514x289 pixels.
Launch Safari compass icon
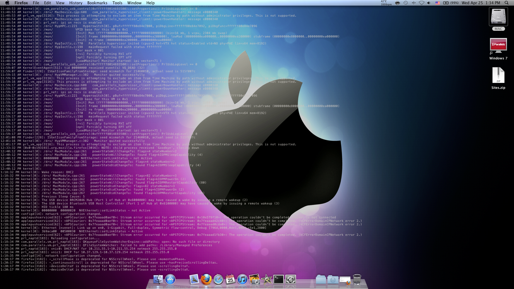(x=218, y=280)
